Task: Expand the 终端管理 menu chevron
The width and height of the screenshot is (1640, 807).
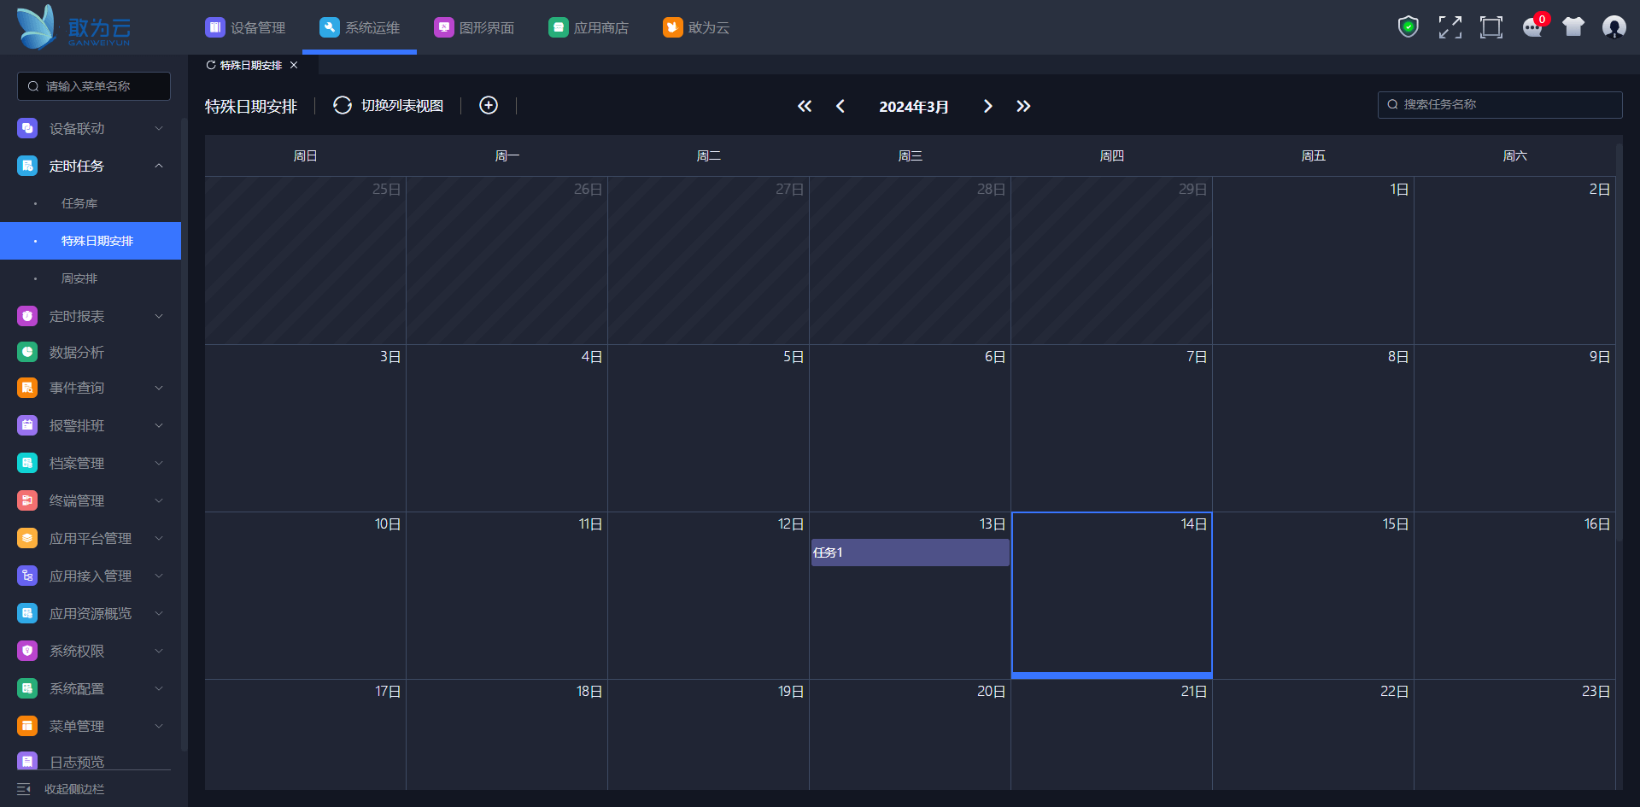Action: pos(159,500)
